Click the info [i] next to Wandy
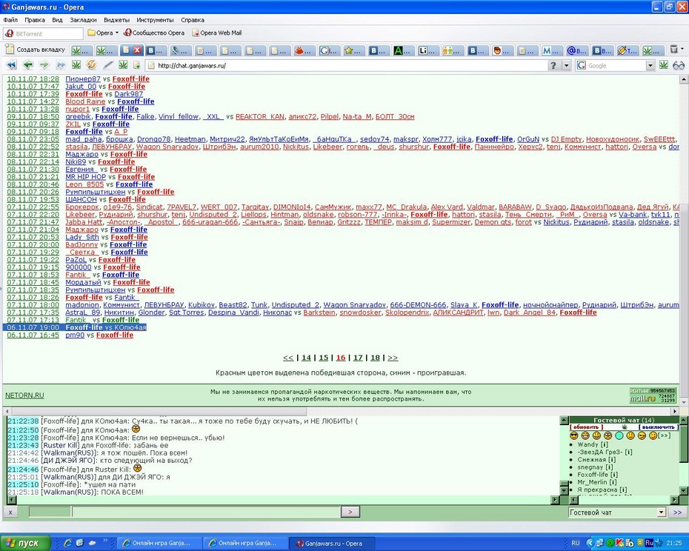Image resolution: width=689 pixels, height=551 pixels. 605,444
